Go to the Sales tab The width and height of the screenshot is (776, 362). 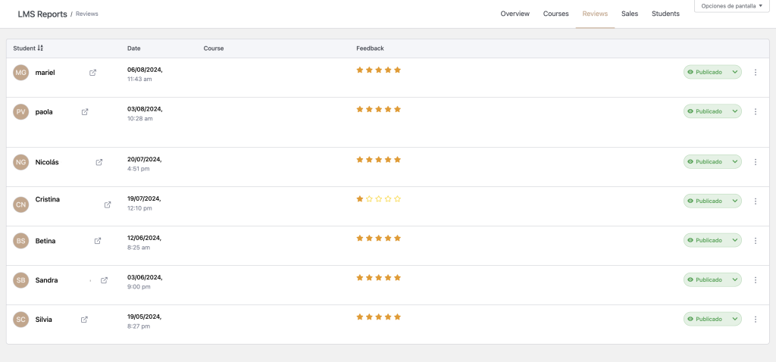point(629,14)
